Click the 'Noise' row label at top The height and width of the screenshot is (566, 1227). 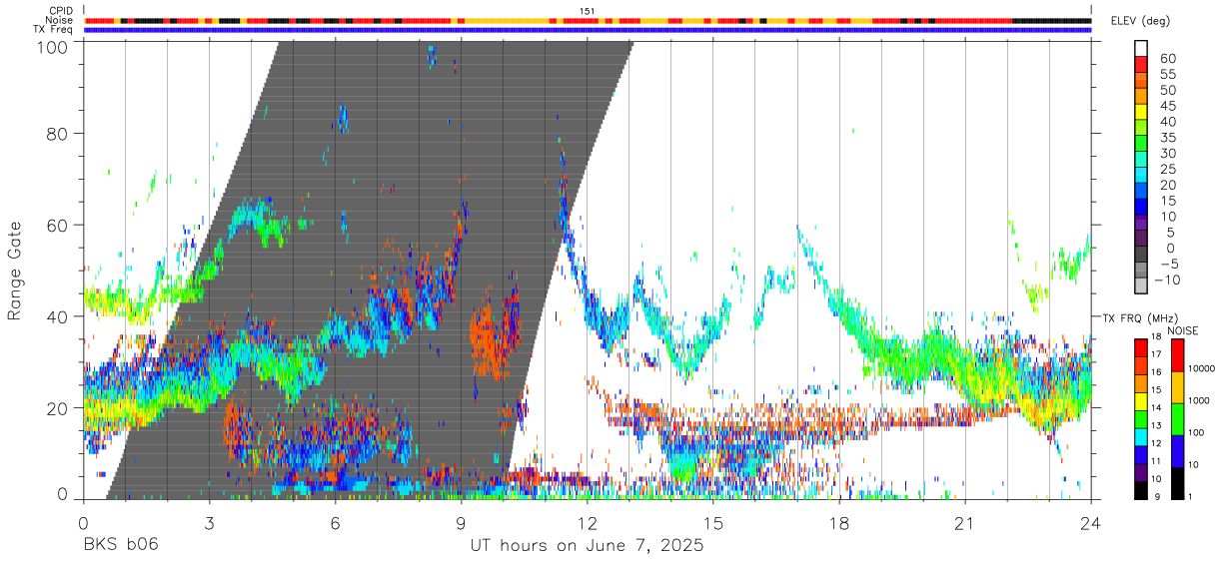pos(60,20)
